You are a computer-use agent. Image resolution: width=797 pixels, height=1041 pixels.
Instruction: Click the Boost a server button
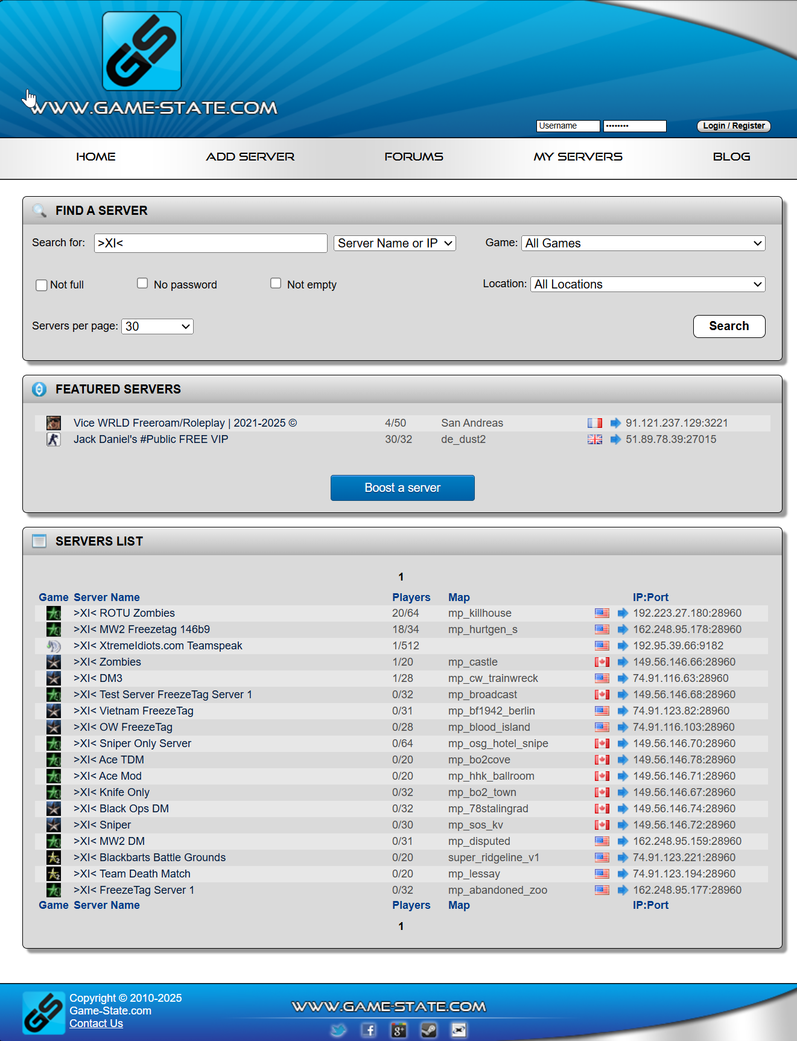click(402, 488)
